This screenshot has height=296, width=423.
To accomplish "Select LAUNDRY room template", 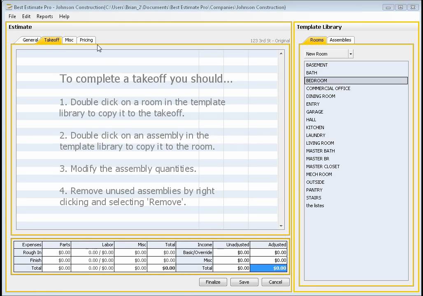I will pyautogui.click(x=356, y=135).
